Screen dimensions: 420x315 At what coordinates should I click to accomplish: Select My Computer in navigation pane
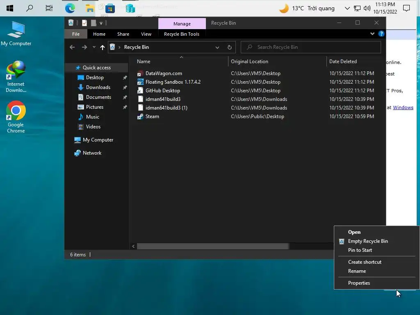click(98, 140)
